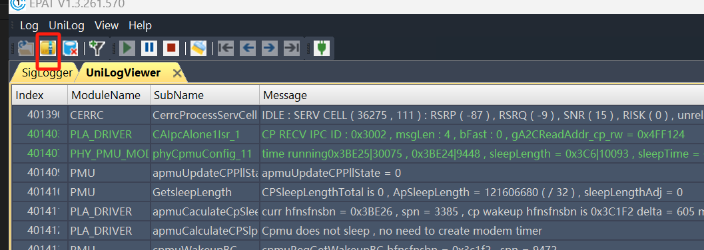
Task: Stop logging with the red stop button
Action: [171, 48]
